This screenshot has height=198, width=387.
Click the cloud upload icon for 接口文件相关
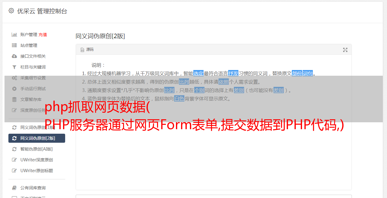(x=14, y=56)
